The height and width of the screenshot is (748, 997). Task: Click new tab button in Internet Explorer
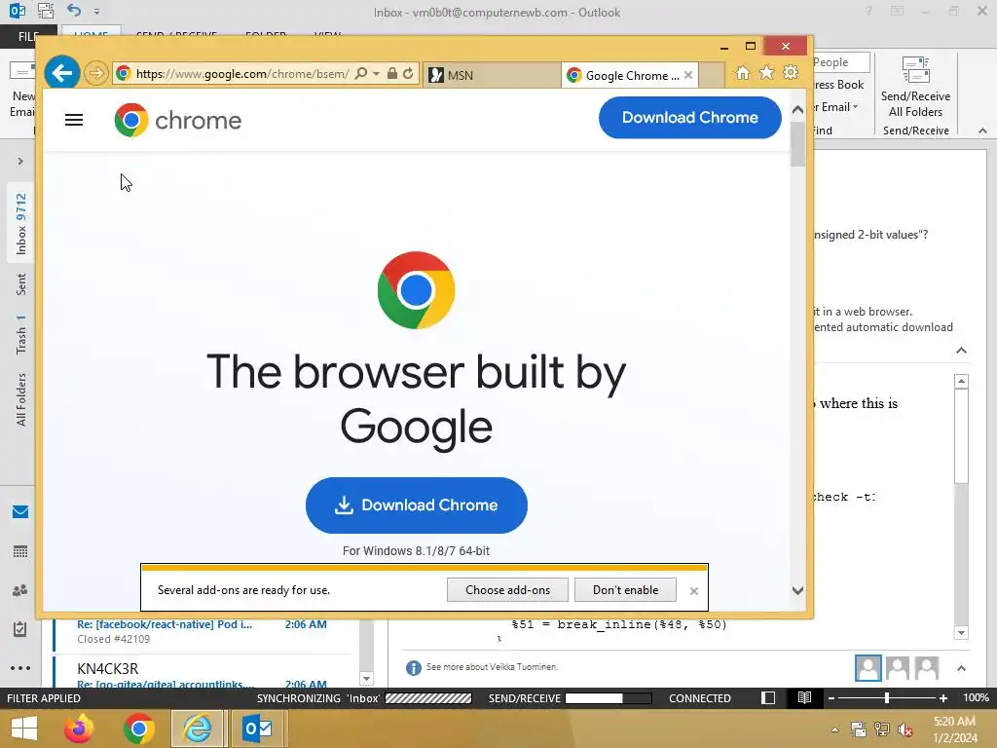[712, 75]
